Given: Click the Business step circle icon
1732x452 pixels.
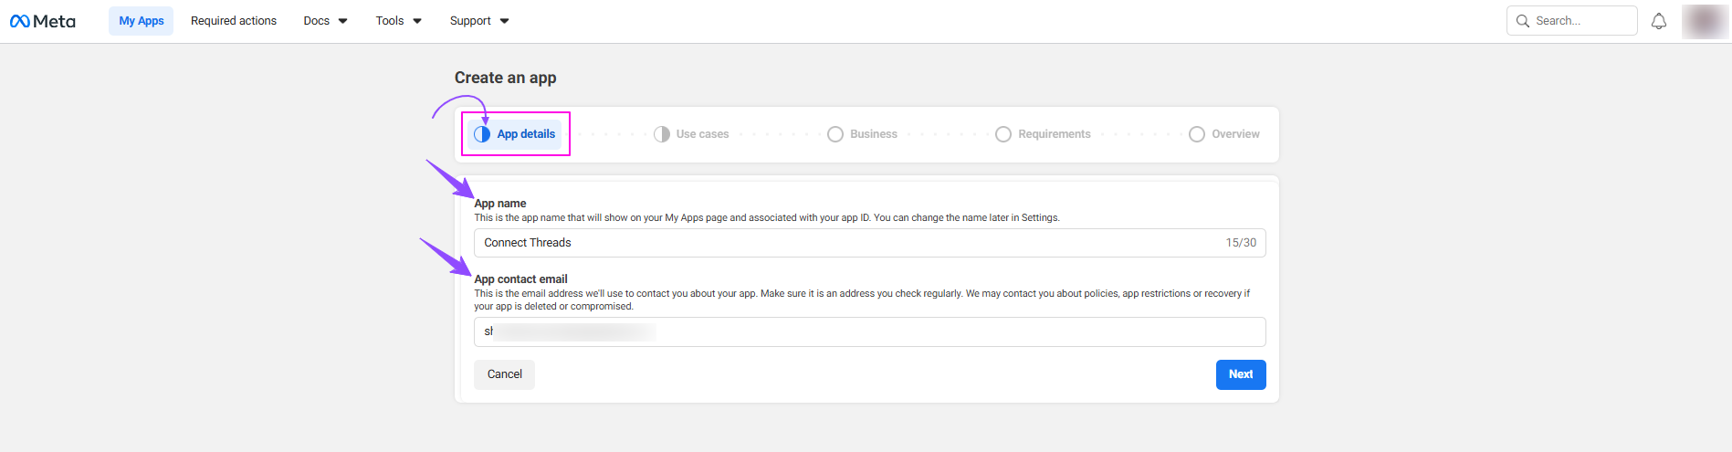Looking at the screenshot, I should coord(835,134).
